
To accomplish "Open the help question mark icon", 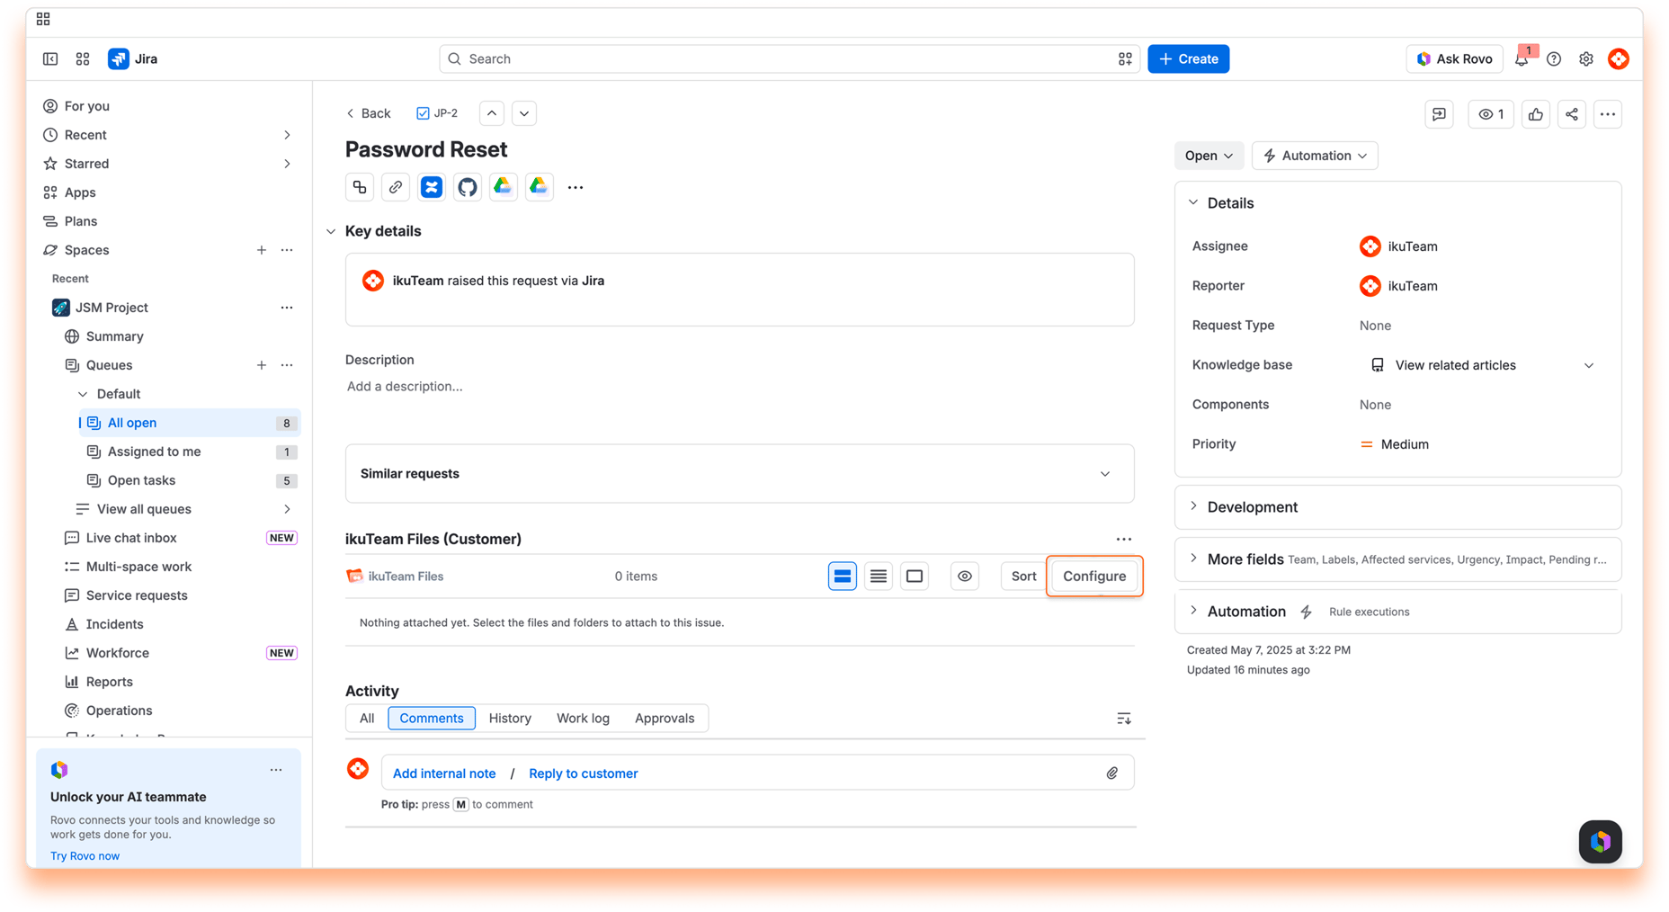I will (x=1554, y=59).
